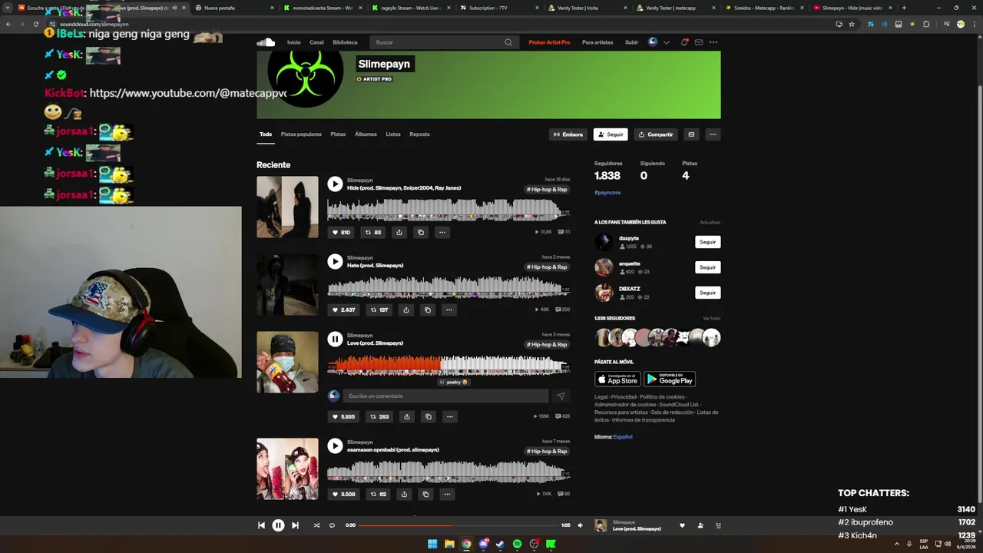The width and height of the screenshot is (983, 553).
Task: Go to the previous track
Action: click(x=261, y=525)
